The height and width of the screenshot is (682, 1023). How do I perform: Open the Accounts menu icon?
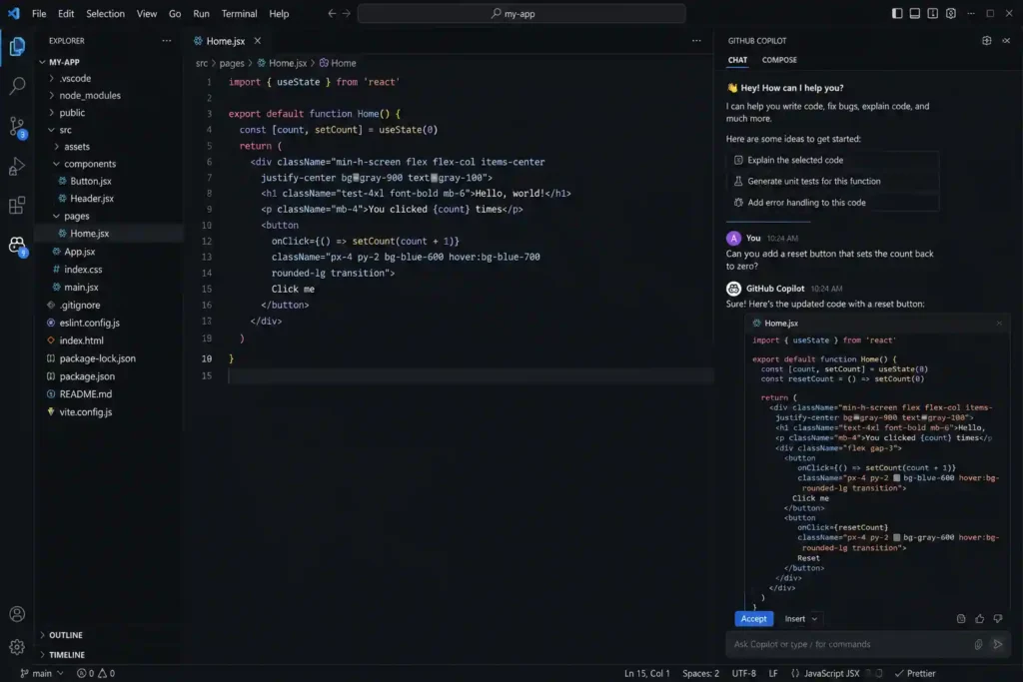point(17,614)
